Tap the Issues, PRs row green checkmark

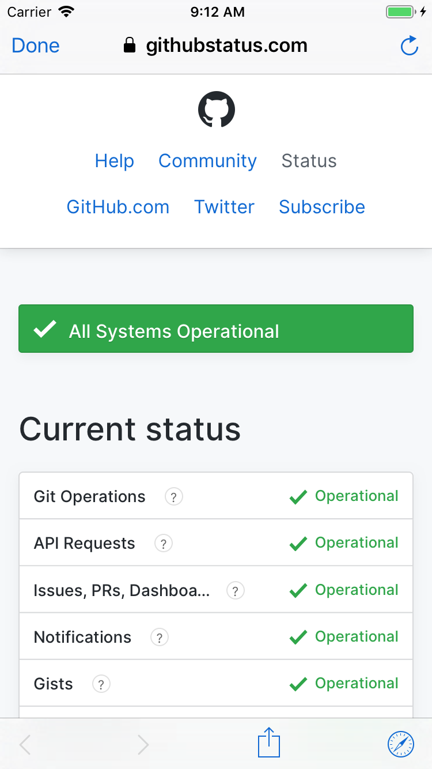[298, 591]
